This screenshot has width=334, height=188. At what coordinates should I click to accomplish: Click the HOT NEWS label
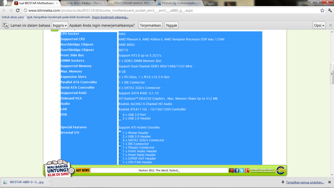pos(83,170)
